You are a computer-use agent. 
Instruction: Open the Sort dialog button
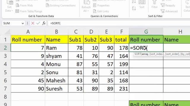pos(142,4)
